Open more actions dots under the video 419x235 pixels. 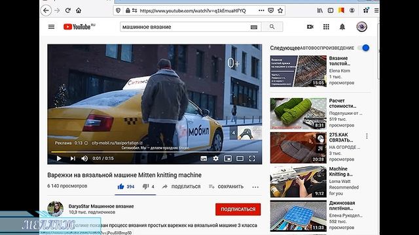coord(255,187)
